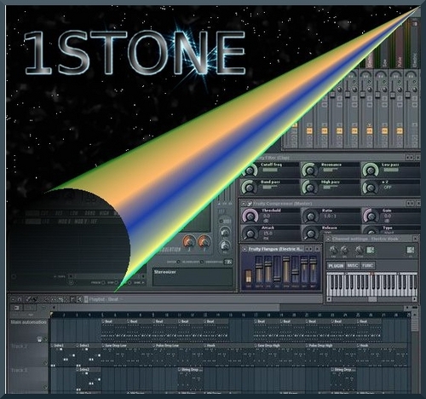Click Fruity Compressor preset selector arrows
Image resolution: width=426 pixels, height=399 pixels.
(x=410, y=204)
